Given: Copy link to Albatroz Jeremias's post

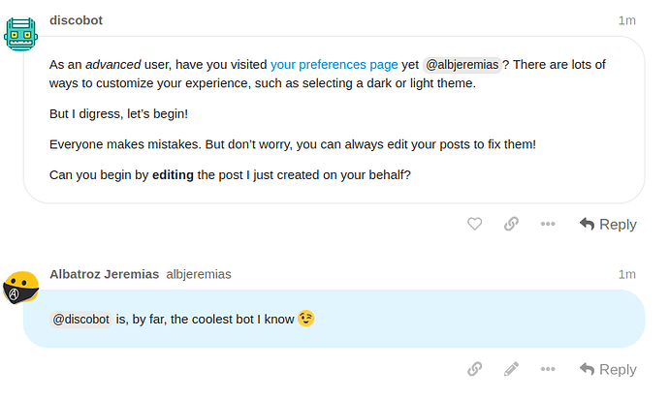Looking at the screenshot, I should [x=474, y=369].
